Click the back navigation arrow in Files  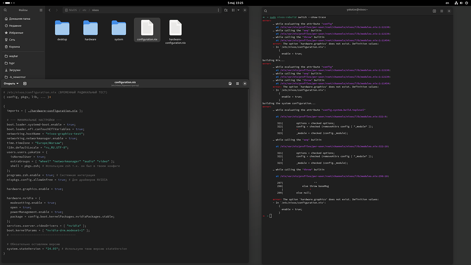tap(49, 10)
